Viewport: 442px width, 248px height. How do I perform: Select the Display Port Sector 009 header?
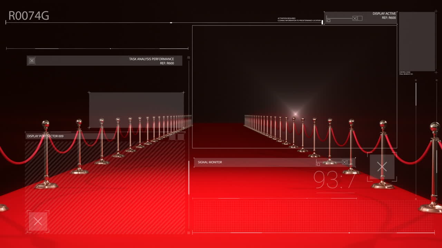pyautogui.click(x=45, y=136)
